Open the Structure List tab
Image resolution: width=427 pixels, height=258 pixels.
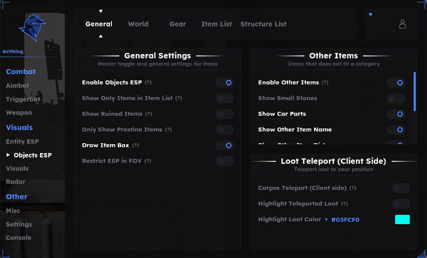pos(264,24)
